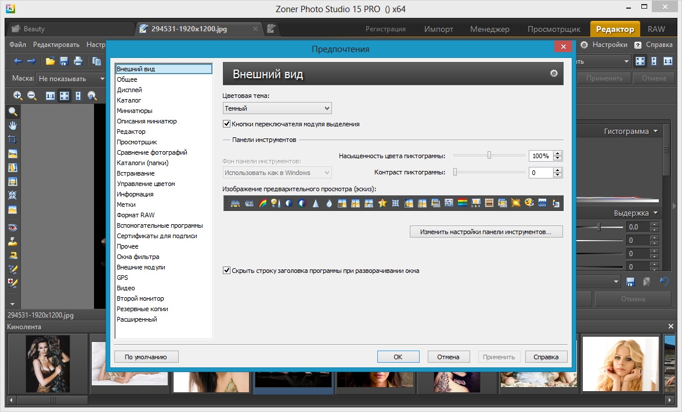Click OK in Предпочтения dialog
Screen dimensions: 682x412
click(398, 356)
